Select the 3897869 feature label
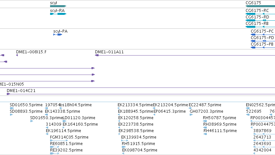Image resolution: width=275 pixels, height=155 pixels. (262, 131)
